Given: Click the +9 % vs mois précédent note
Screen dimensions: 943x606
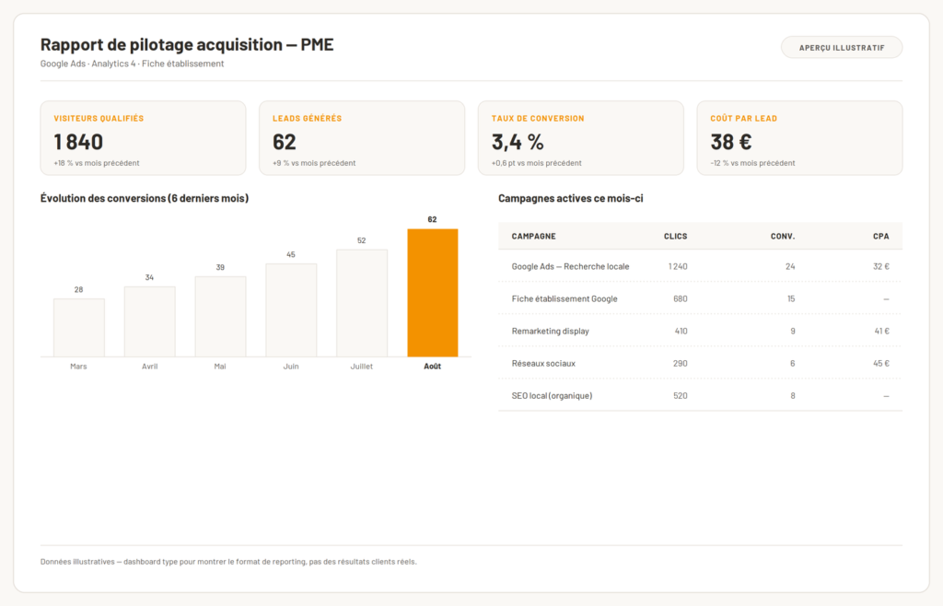Looking at the screenshot, I should coord(314,163).
